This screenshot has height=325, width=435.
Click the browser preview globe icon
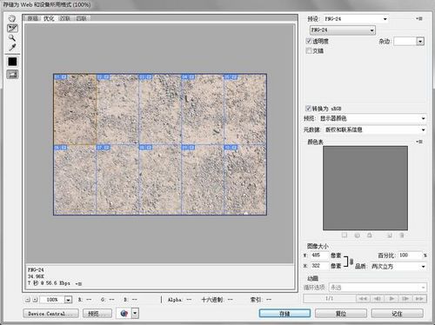click(124, 313)
